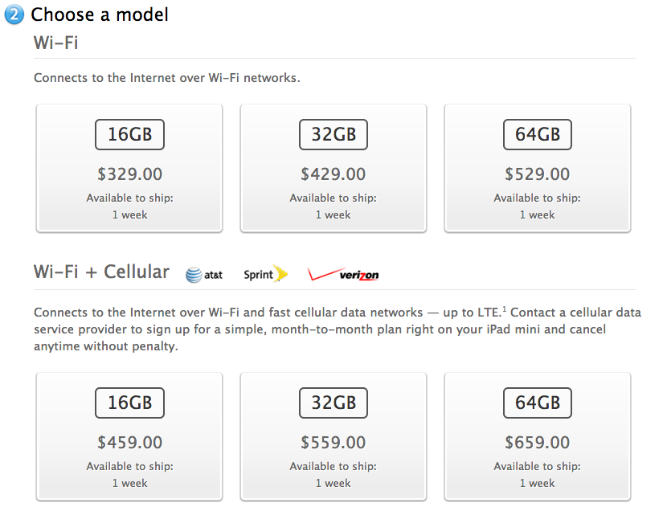667x511 pixels.
Task: Select the Cellular 16GB model for $459.00
Action: click(x=129, y=436)
